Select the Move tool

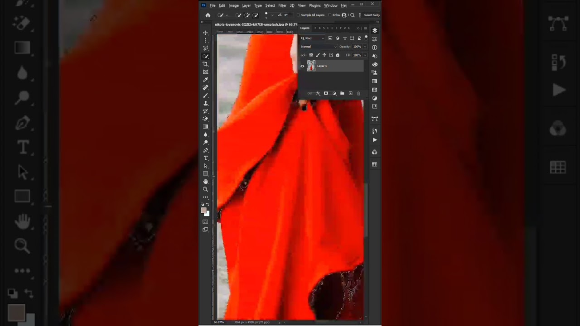click(x=206, y=33)
